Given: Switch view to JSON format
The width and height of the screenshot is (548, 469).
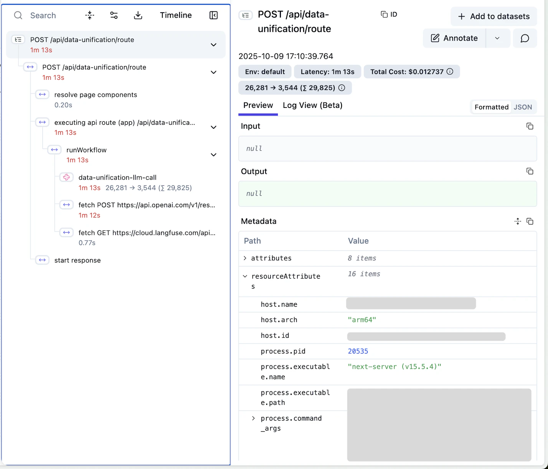Looking at the screenshot, I should [523, 107].
